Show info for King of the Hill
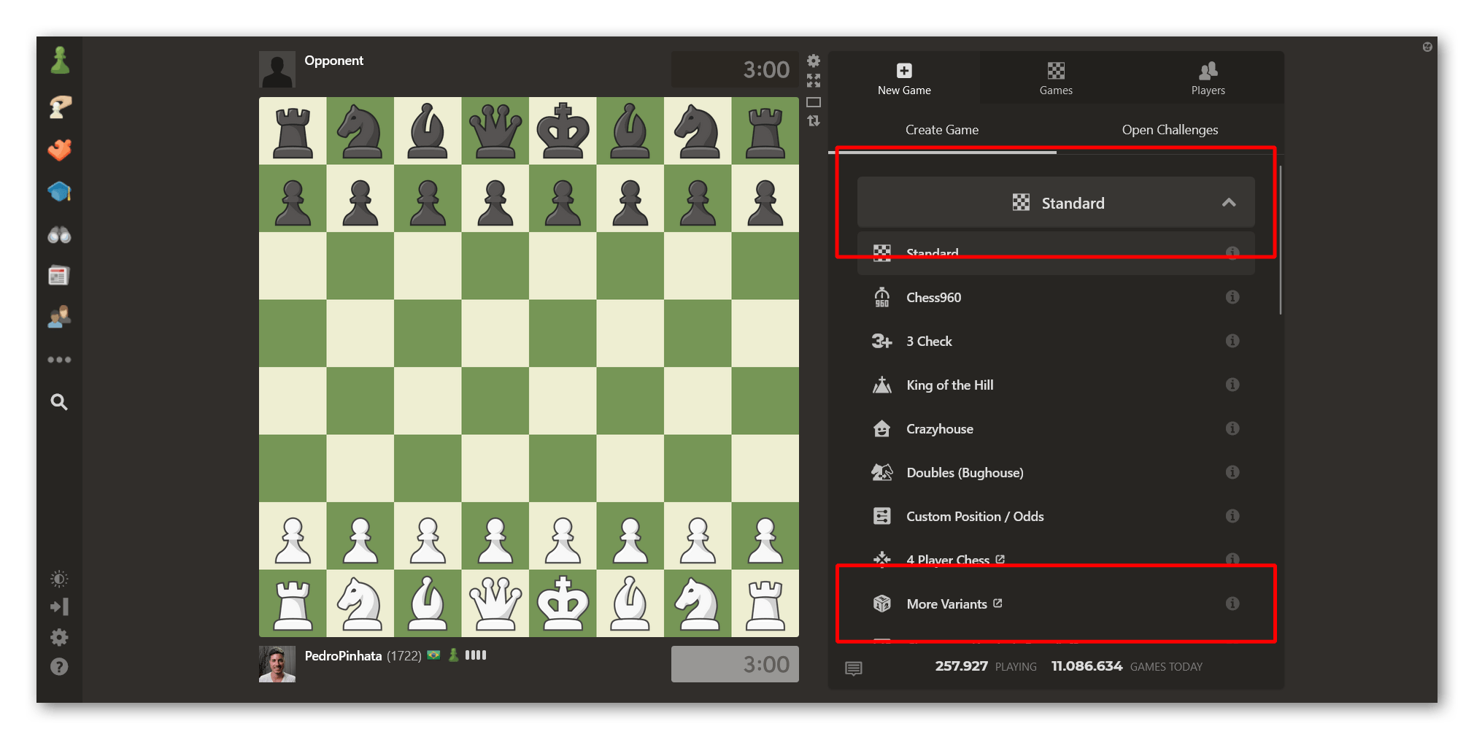 [x=1232, y=385]
